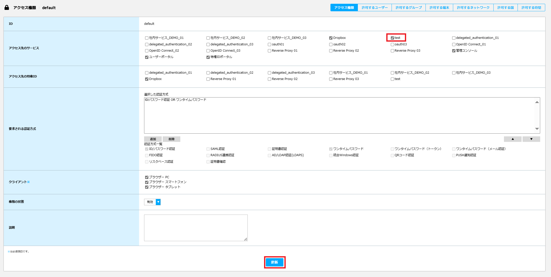Check the OpenID Connect_03 checkbox
Viewport: 551px width, 277px height.
(x=208, y=51)
